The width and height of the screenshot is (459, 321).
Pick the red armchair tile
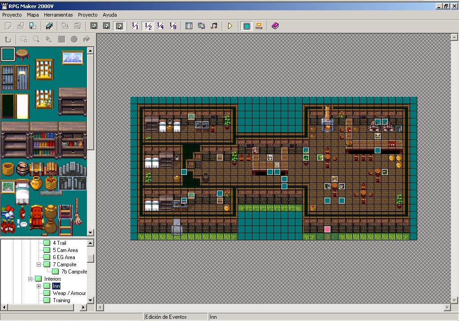tap(37, 217)
